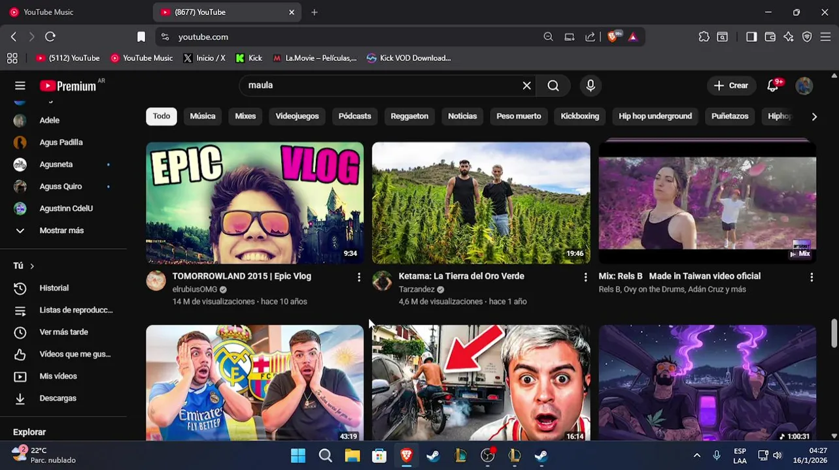Open Ver más tarde sidebar item
This screenshot has width=839, height=470.
pyautogui.click(x=63, y=332)
